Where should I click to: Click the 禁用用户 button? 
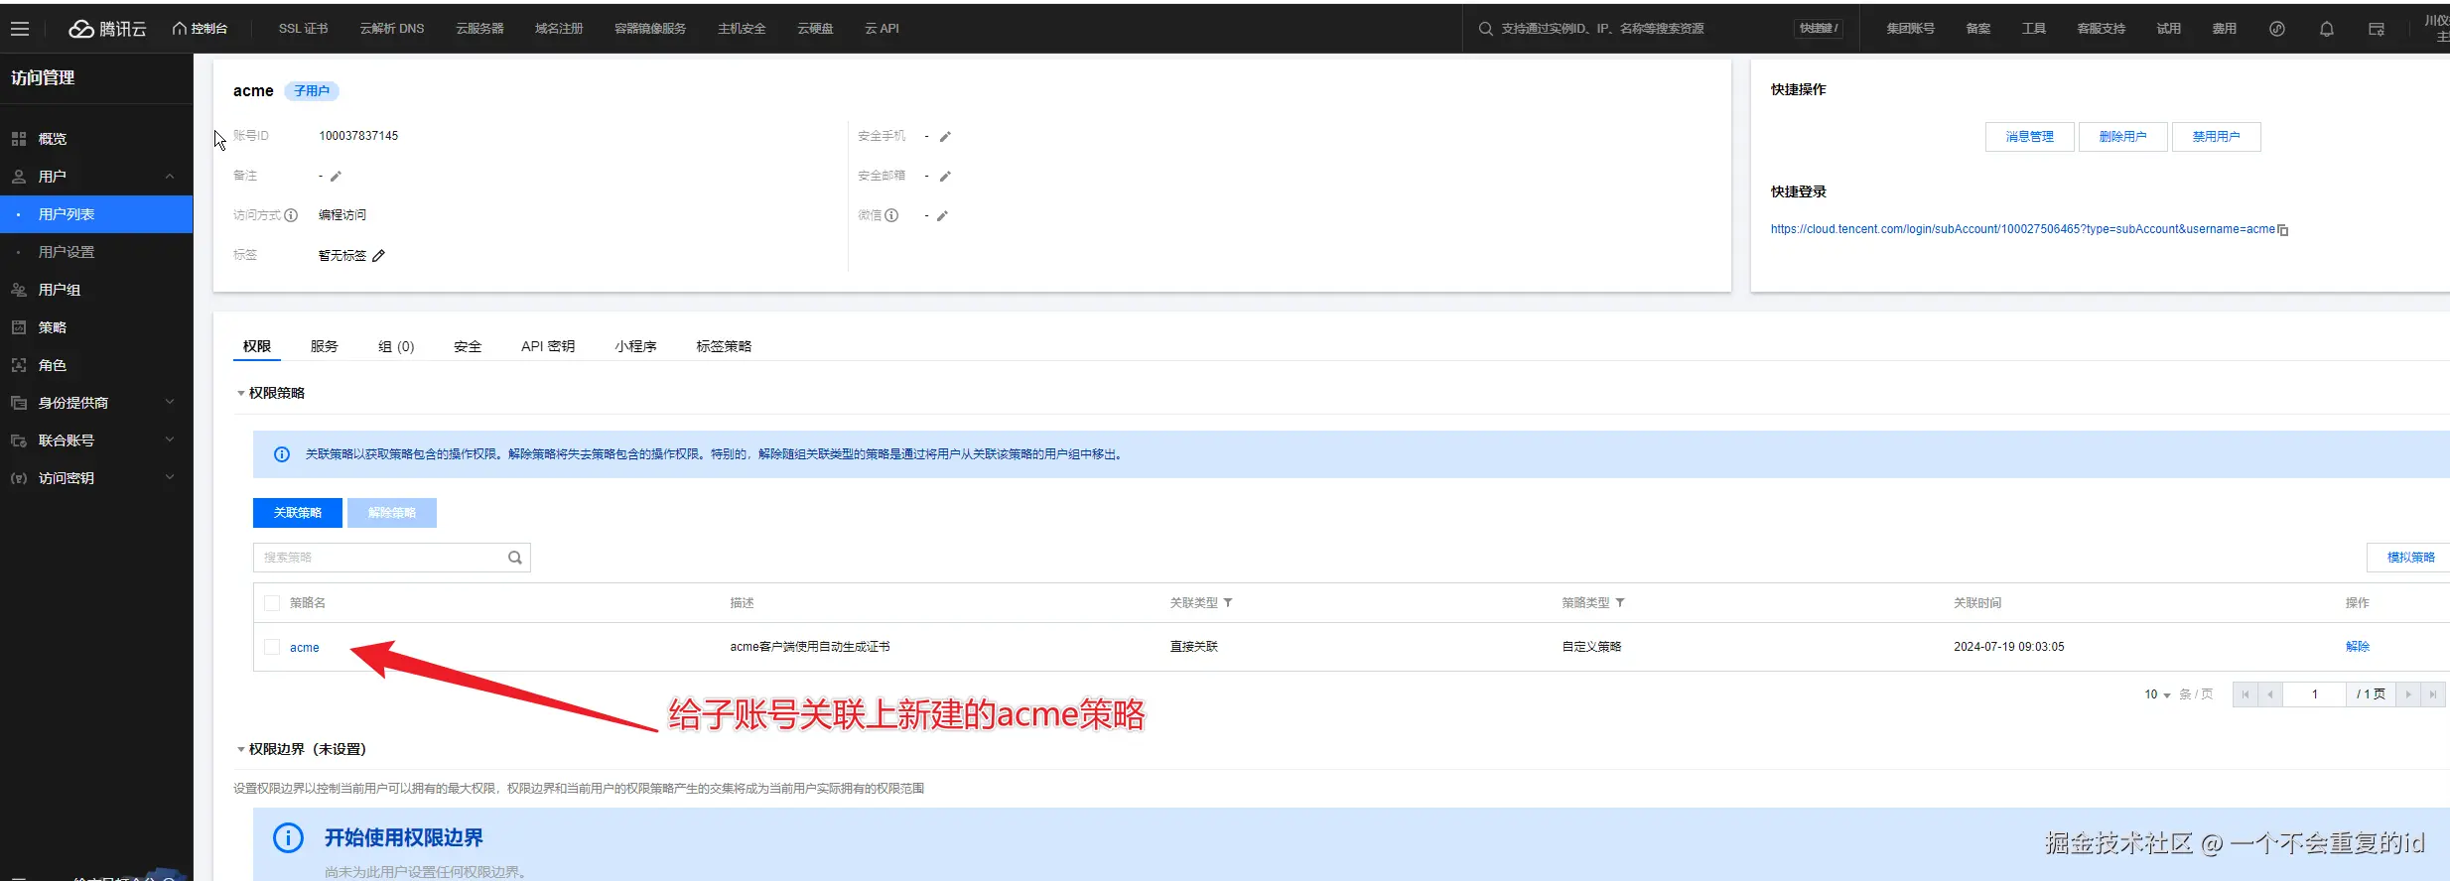(2217, 137)
